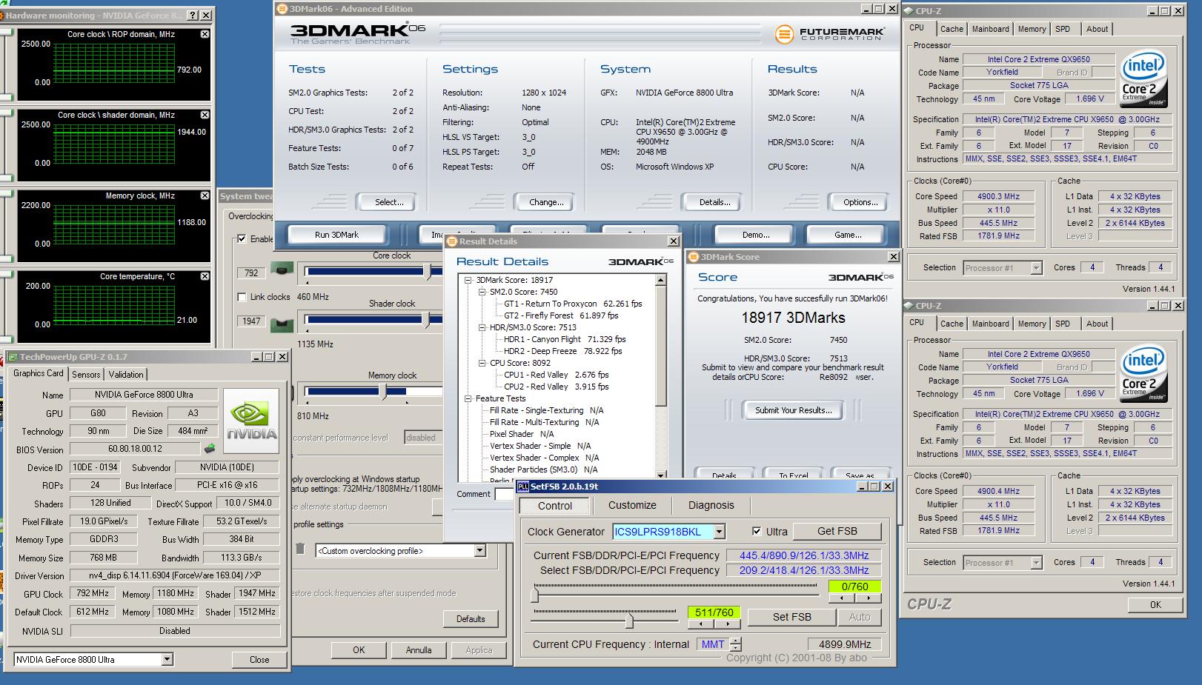Click the Run 3DMark button
The height and width of the screenshot is (685, 1202).
click(336, 235)
